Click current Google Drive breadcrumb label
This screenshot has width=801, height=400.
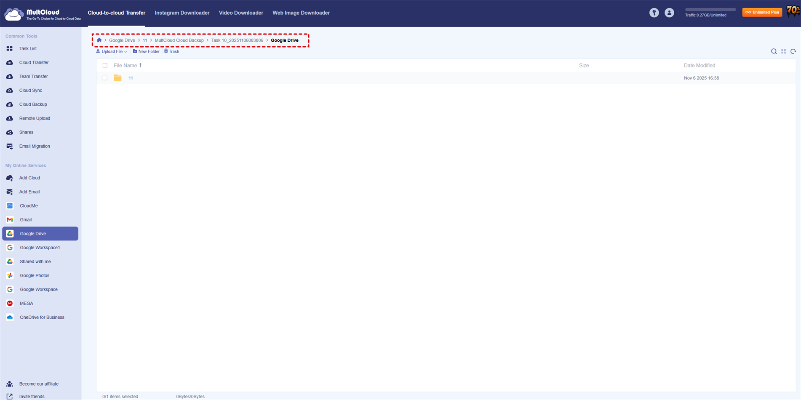pos(285,40)
